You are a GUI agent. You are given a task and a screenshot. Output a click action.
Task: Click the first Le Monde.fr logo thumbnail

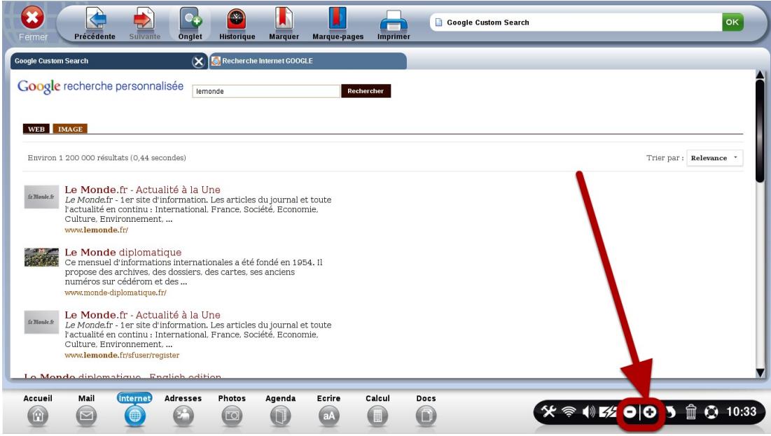pos(42,197)
